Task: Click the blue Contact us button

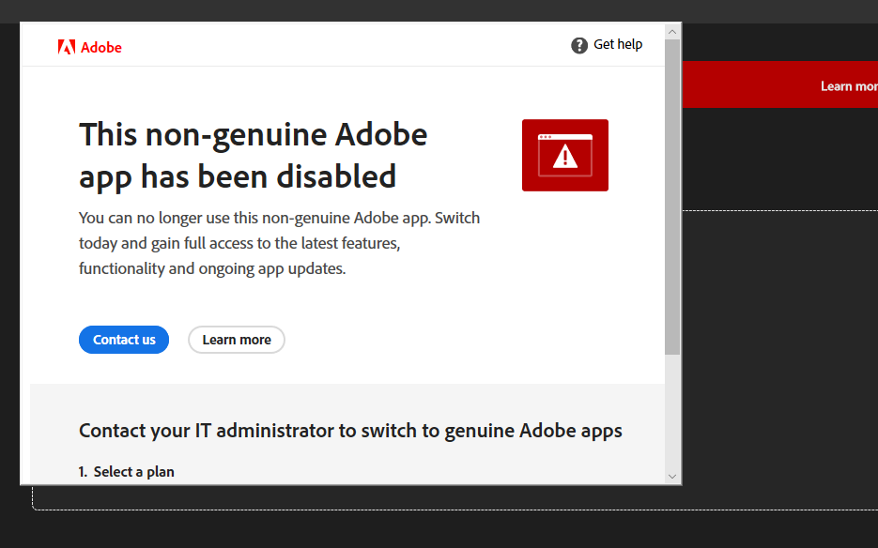Action: pos(124,340)
